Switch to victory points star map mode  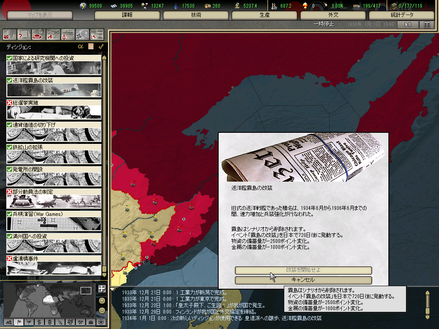101,322
